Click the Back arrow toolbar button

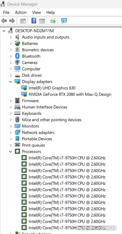click(4, 21)
